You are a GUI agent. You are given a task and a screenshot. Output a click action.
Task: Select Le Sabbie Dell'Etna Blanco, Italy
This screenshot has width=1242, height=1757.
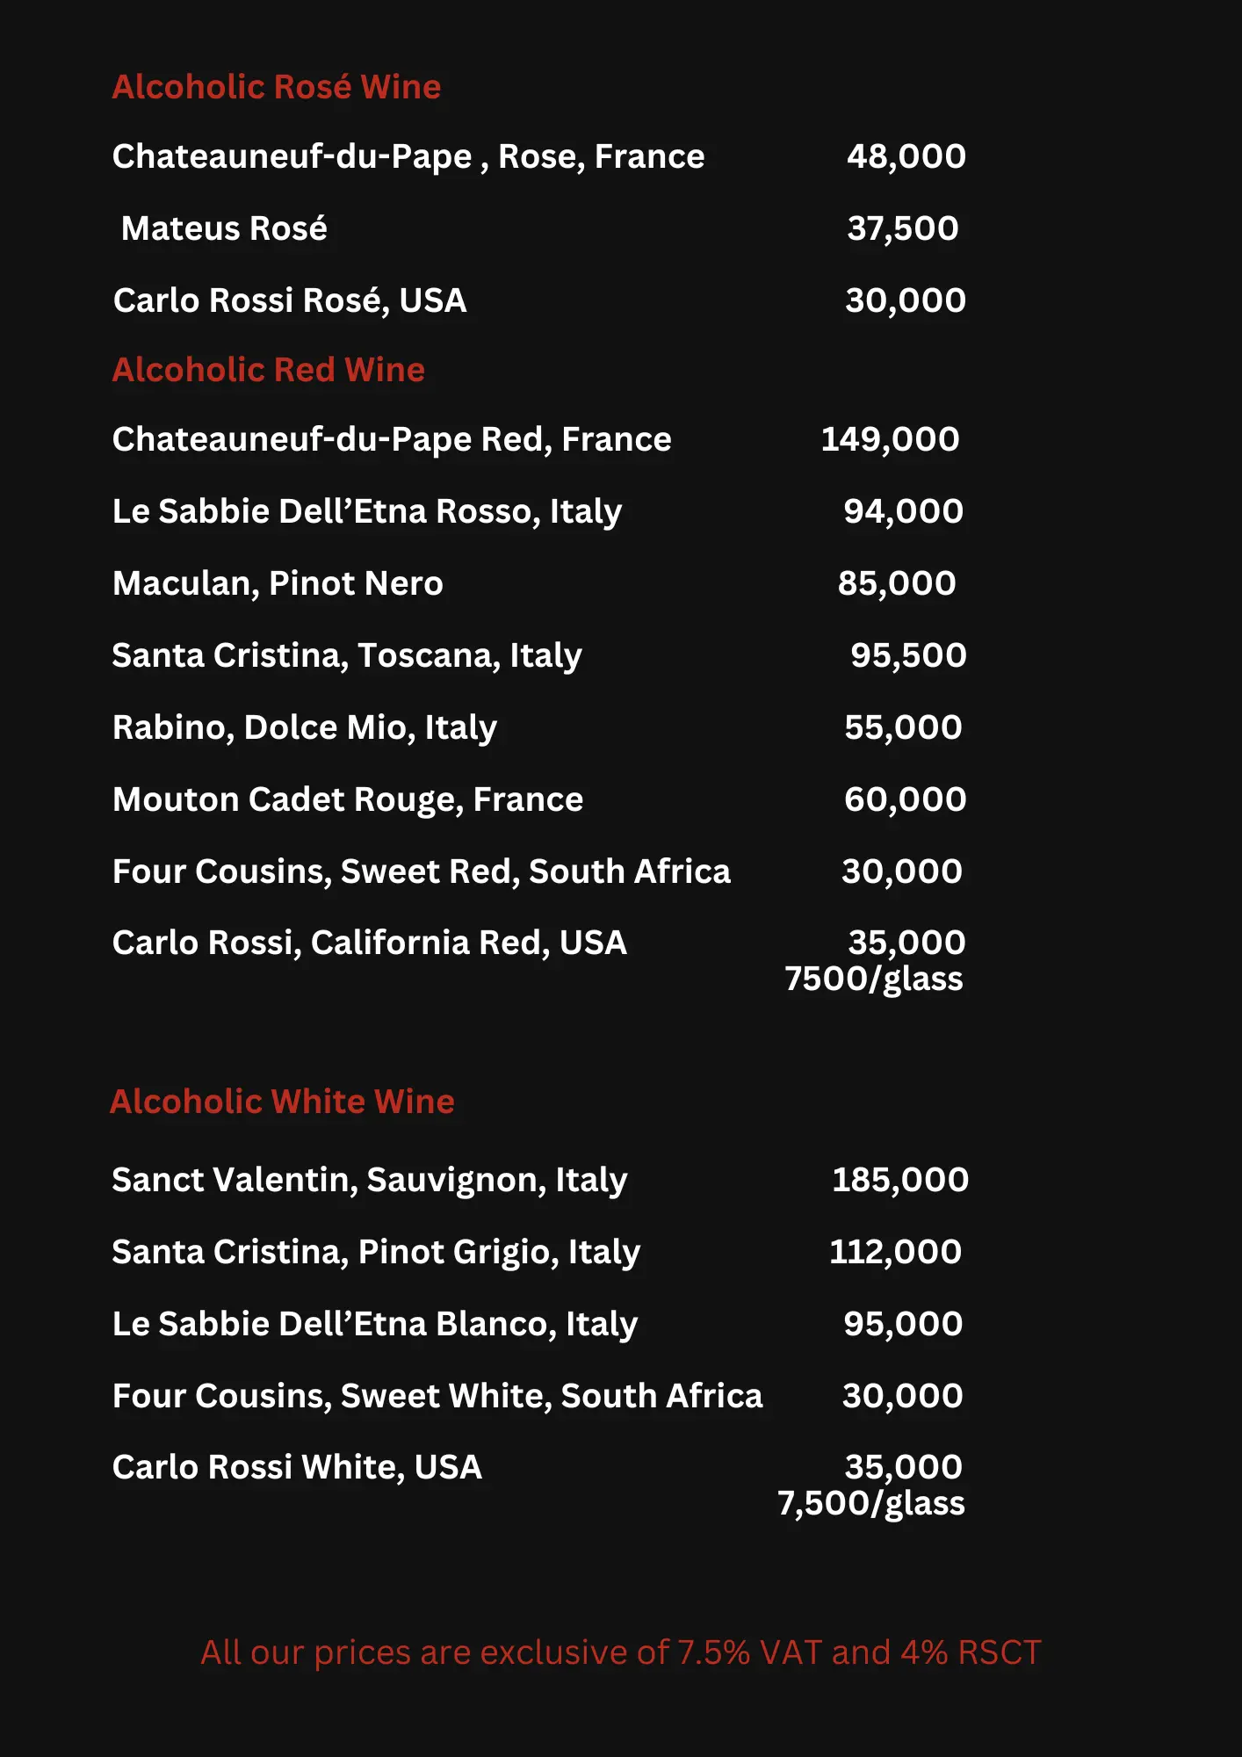point(375,1324)
